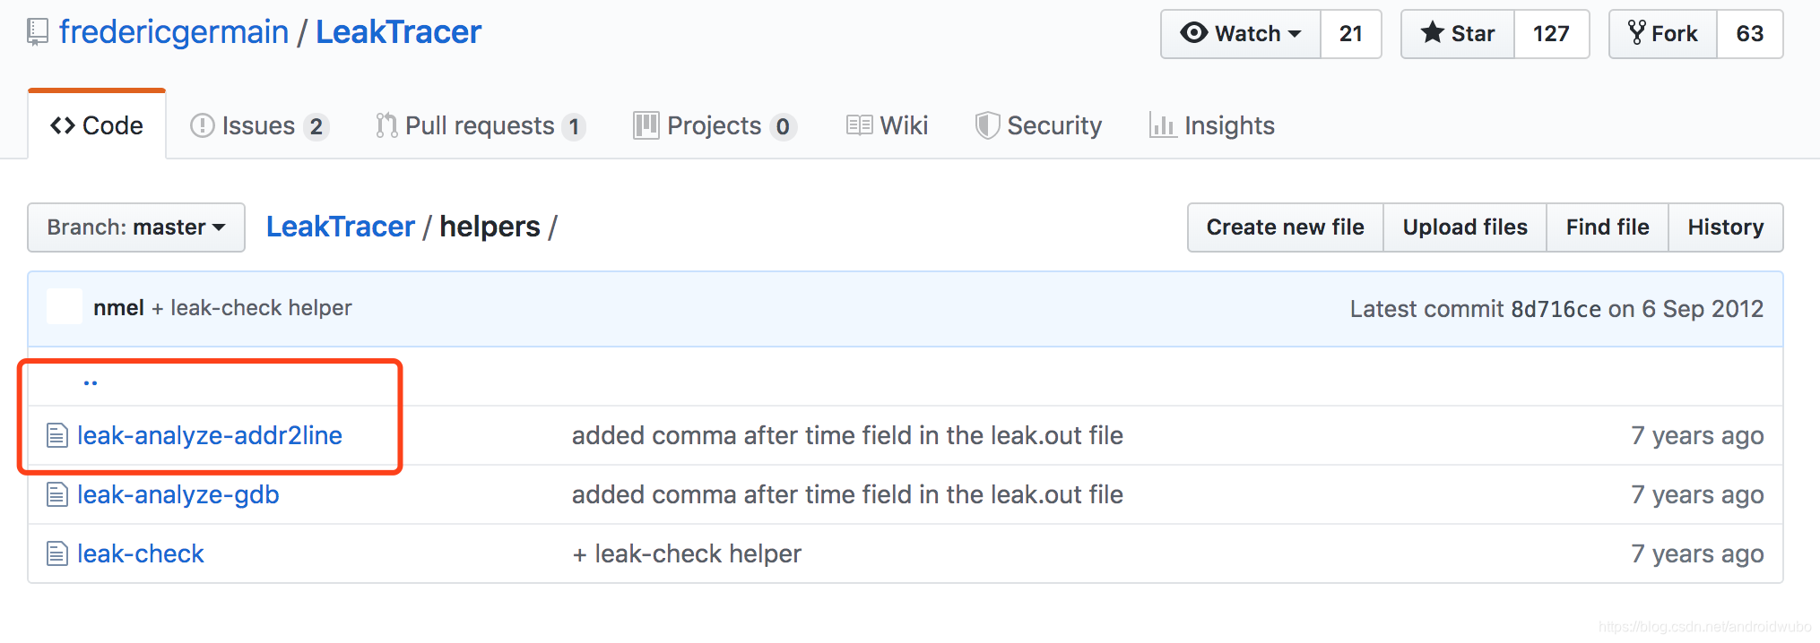
Task: Click the repository book icon beside fredericgermain
Action: pyautogui.click(x=38, y=32)
